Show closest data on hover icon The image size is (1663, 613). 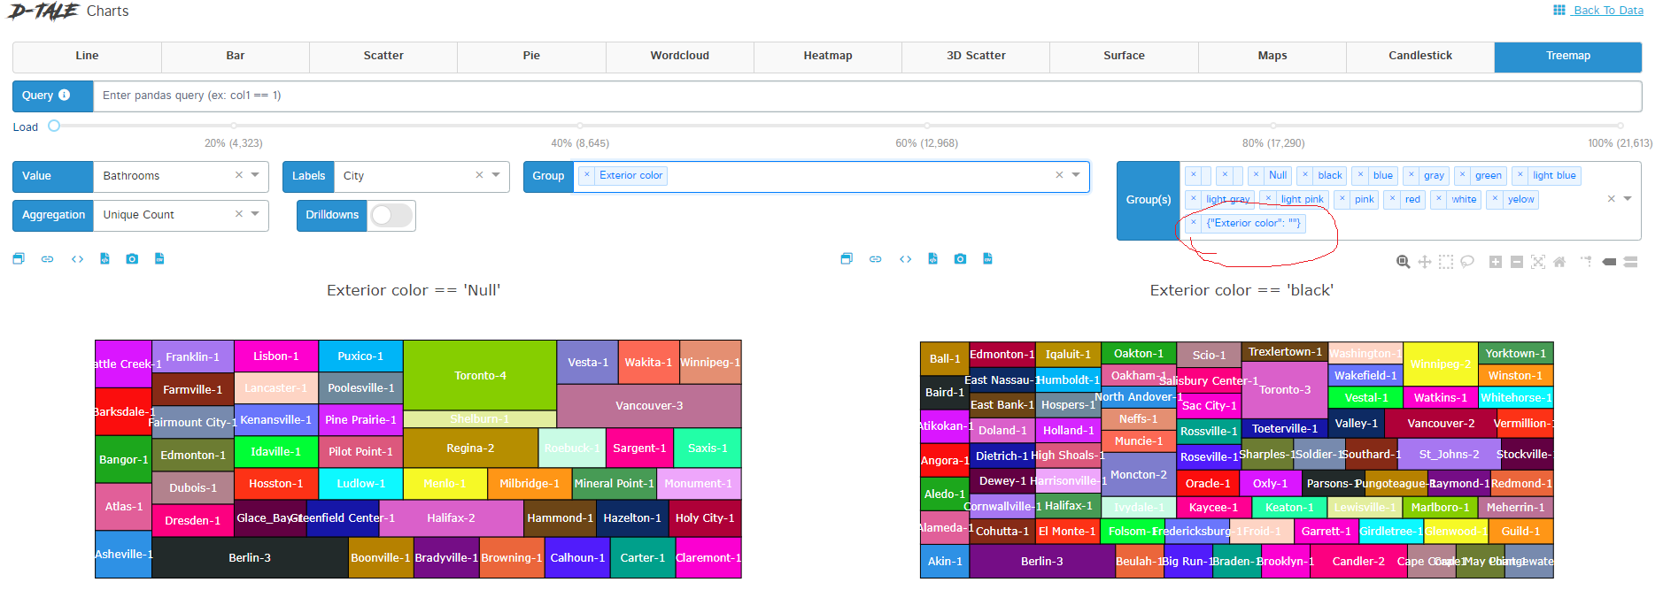[1610, 262]
